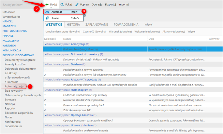Select Automatyzacja in the sidebar

(x=14, y=86)
